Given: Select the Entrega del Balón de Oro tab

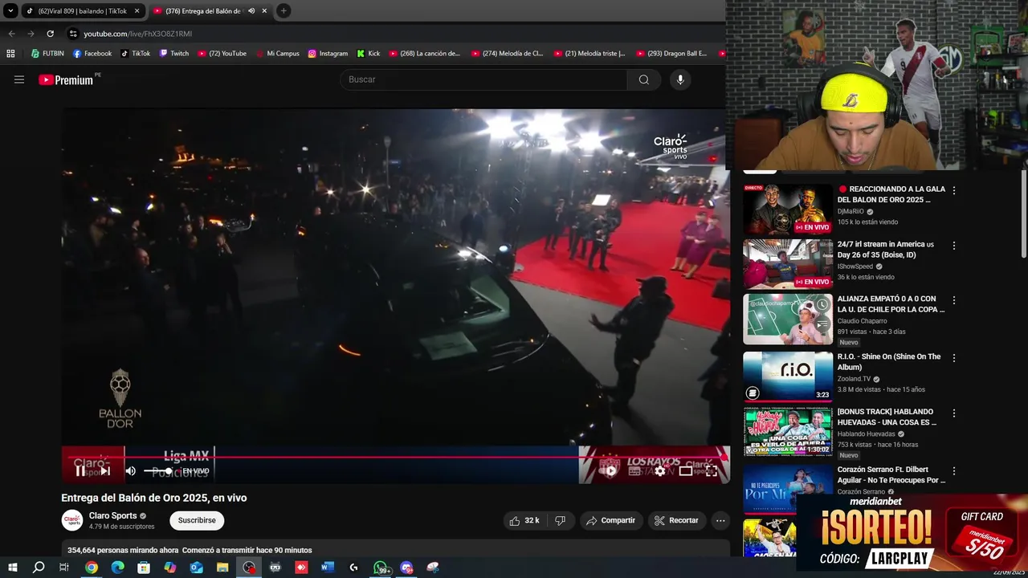Looking at the screenshot, I should pyautogui.click(x=202, y=11).
